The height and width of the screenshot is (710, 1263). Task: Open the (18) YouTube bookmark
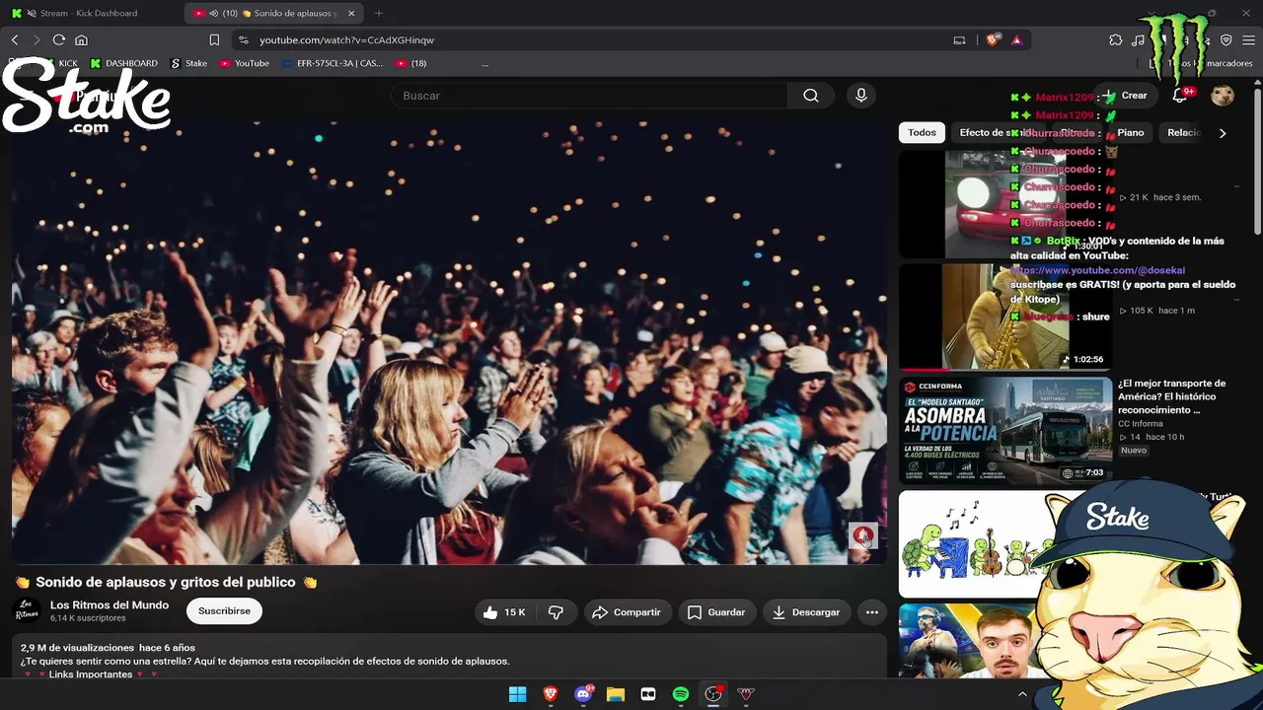pos(411,63)
